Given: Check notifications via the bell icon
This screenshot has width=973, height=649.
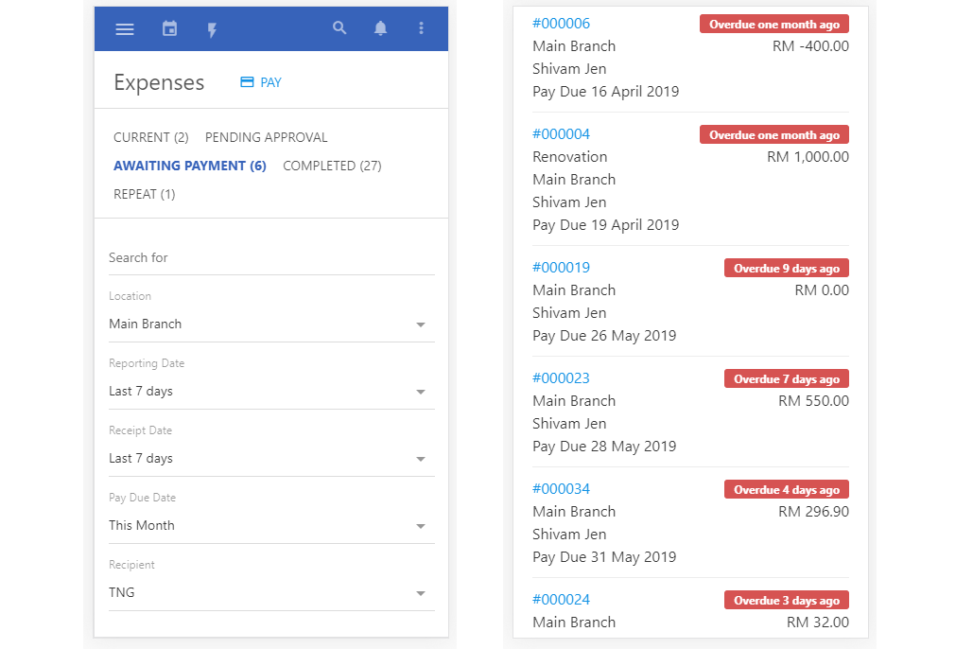Looking at the screenshot, I should [x=380, y=28].
